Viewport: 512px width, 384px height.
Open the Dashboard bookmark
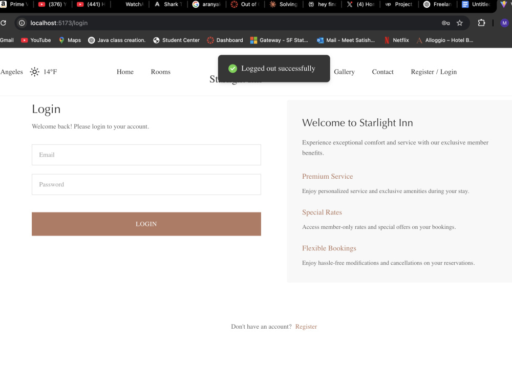click(x=225, y=40)
